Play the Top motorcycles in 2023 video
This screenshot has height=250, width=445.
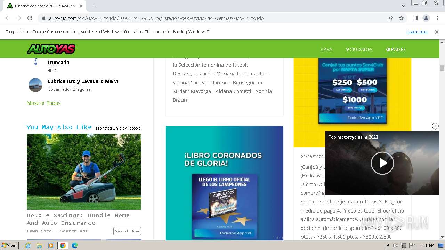click(382, 163)
